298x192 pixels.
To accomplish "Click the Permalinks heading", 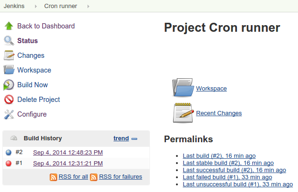I will [x=188, y=139].
